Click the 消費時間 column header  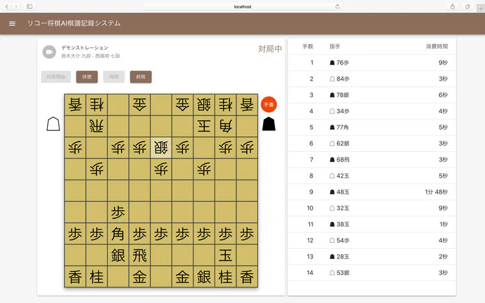436,47
